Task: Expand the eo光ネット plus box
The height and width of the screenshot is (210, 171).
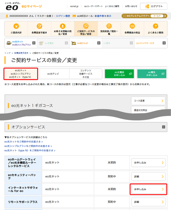Action: tap(34, 43)
